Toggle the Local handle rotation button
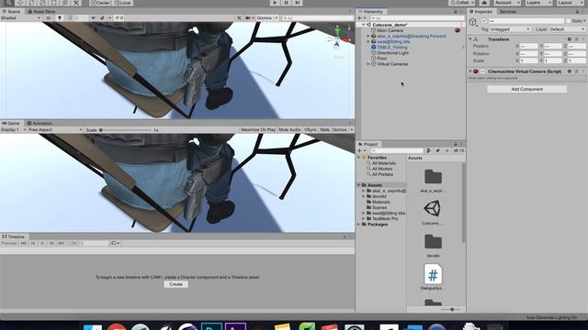The image size is (588, 330). pos(122,3)
